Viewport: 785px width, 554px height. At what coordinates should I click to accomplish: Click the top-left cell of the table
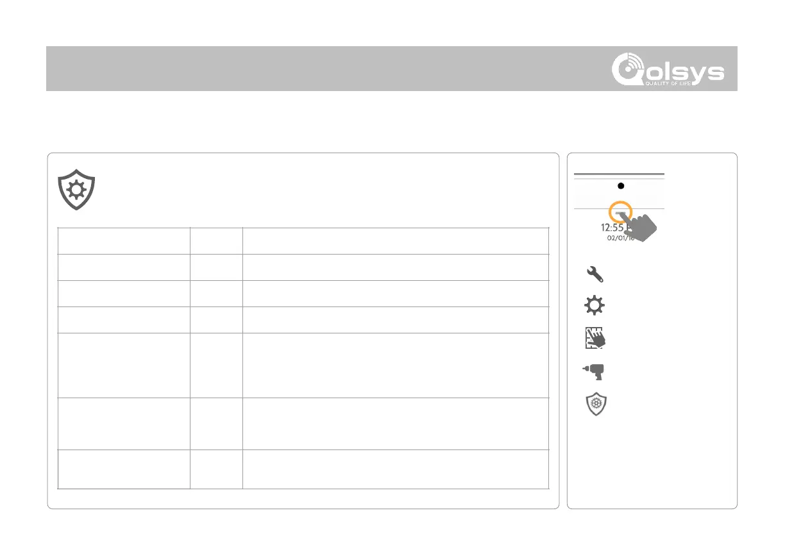(x=124, y=240)
